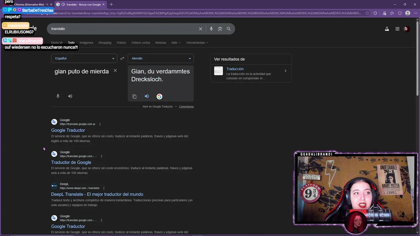Switch to Imágenes tab
This screenshot has width=420, height=236.
tap(86, 43)
